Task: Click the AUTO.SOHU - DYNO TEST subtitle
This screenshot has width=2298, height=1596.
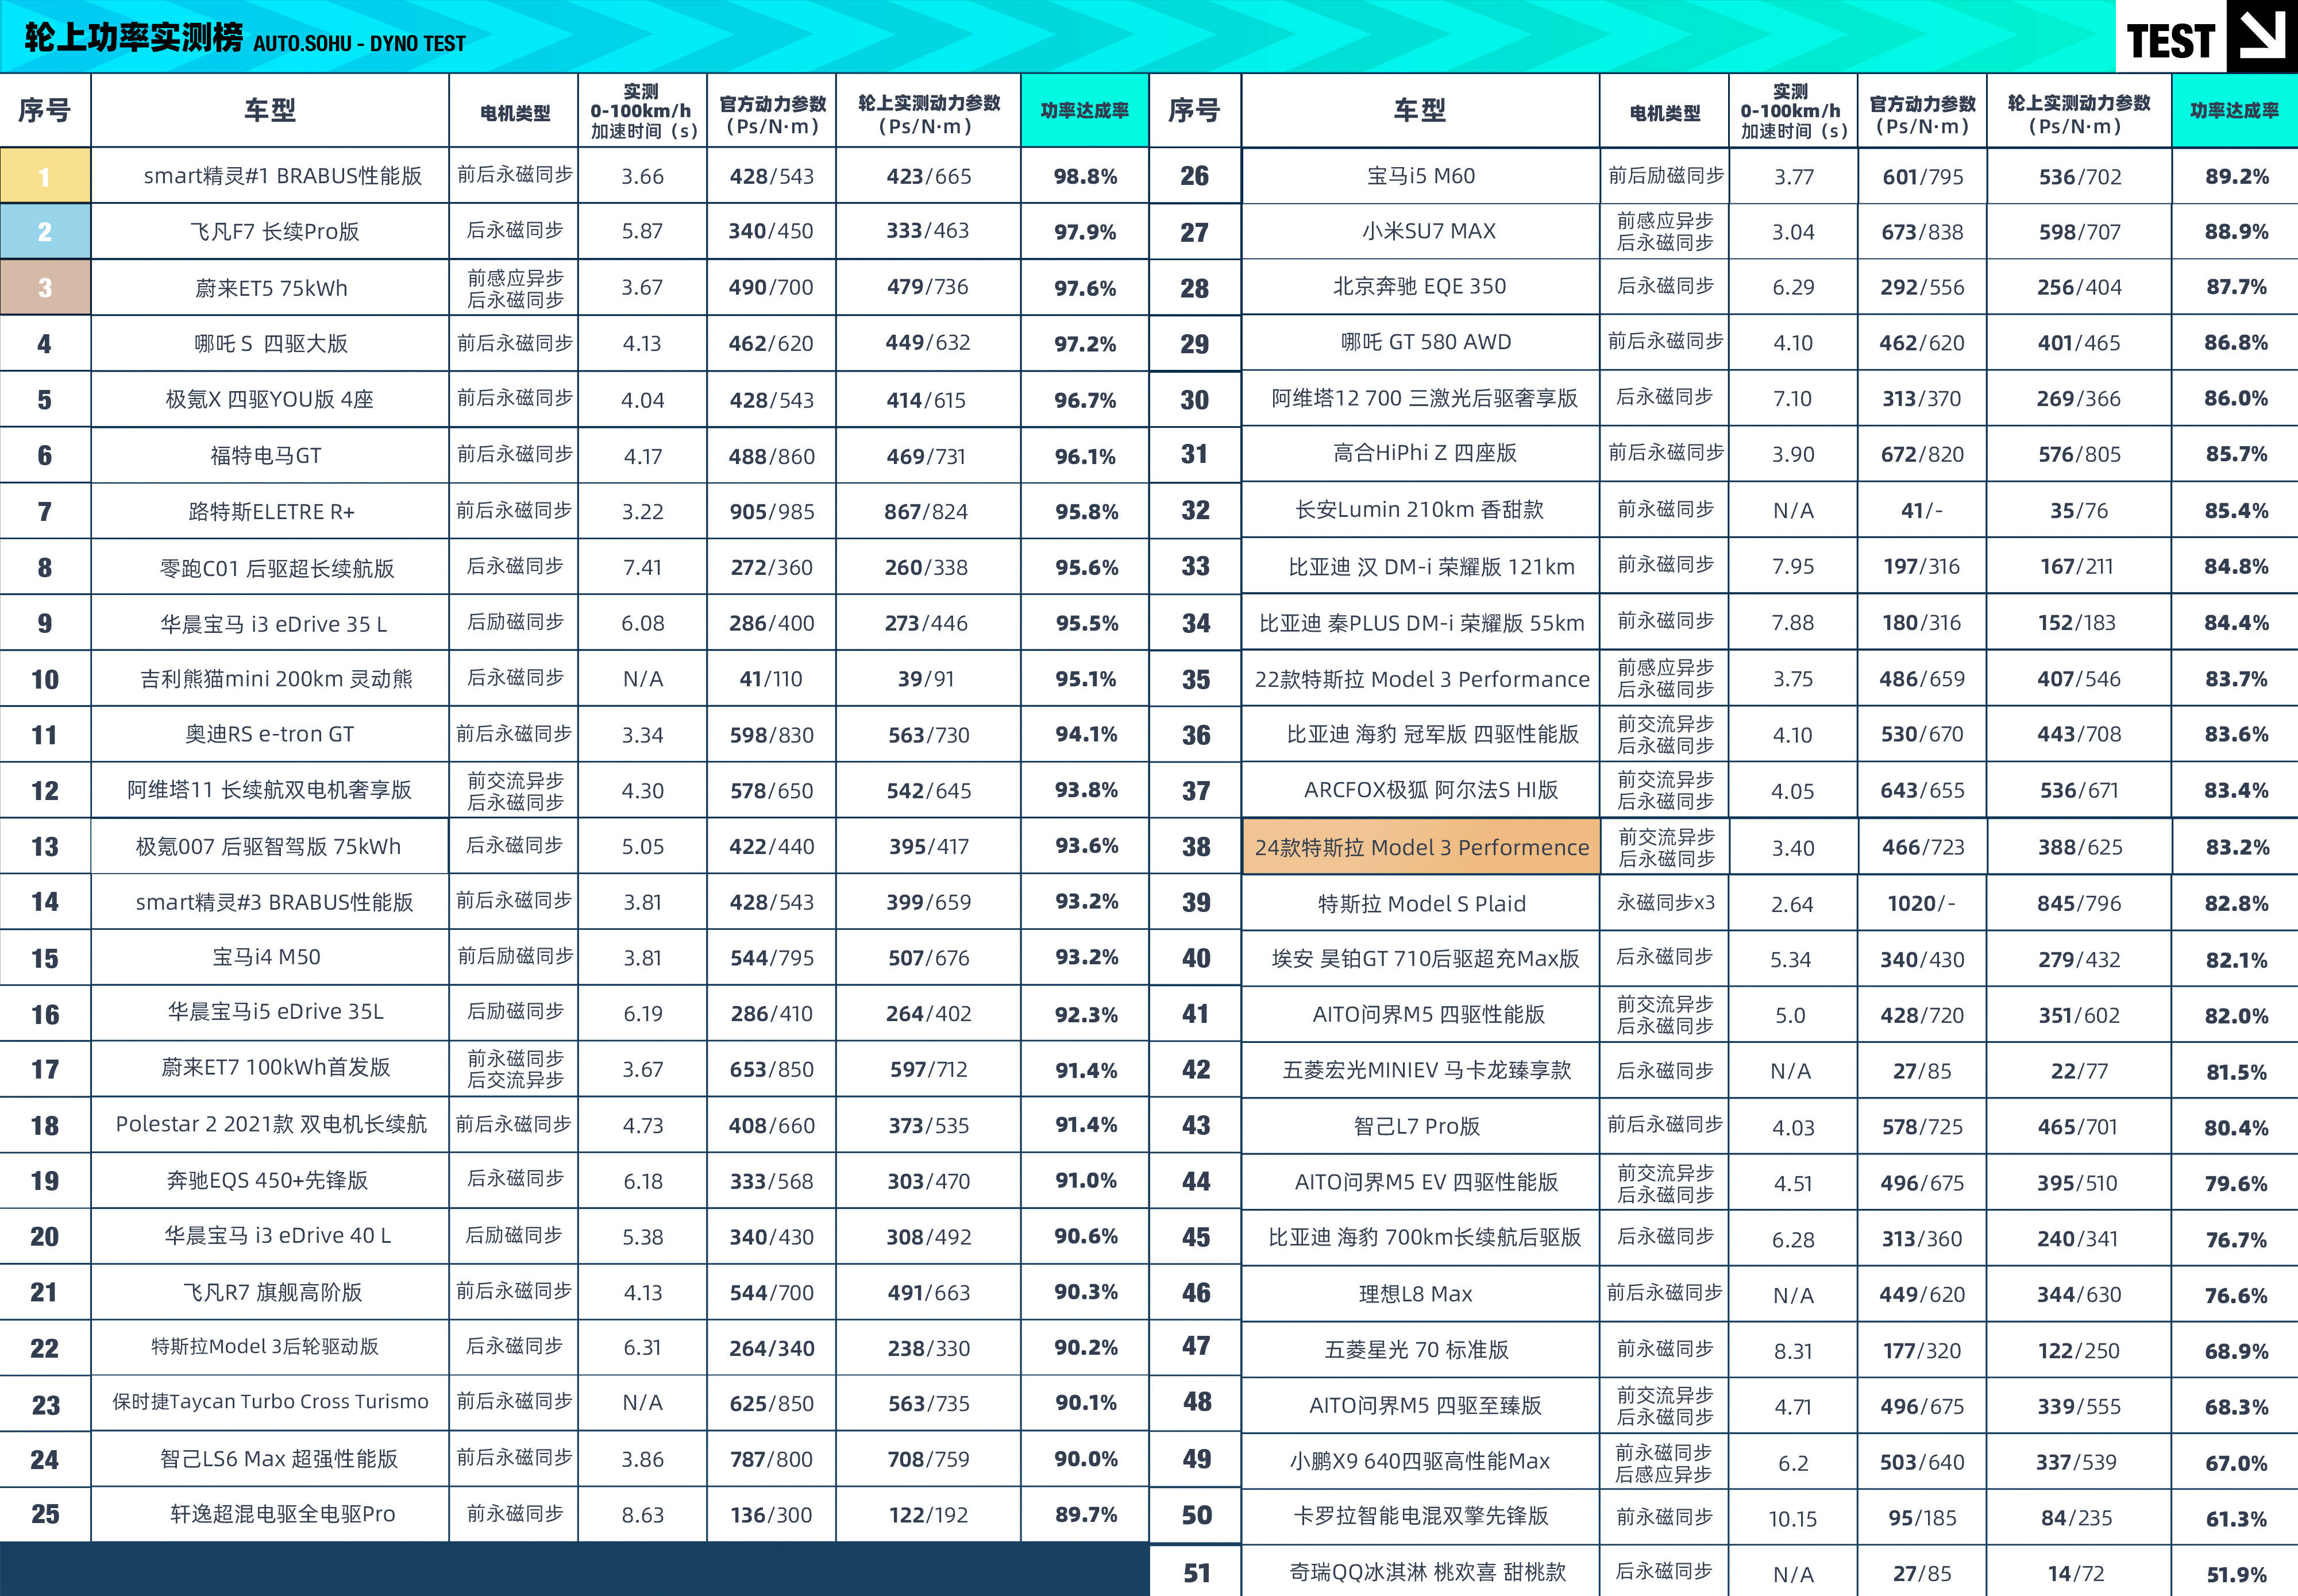Action: 359,43
